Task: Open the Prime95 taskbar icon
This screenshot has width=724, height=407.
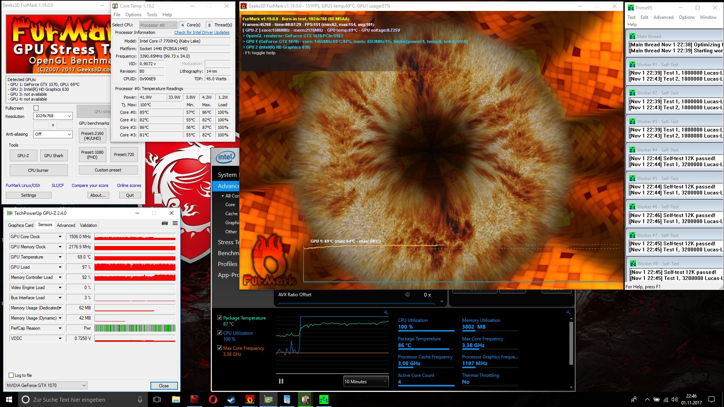Action: (x=324, y=399)
